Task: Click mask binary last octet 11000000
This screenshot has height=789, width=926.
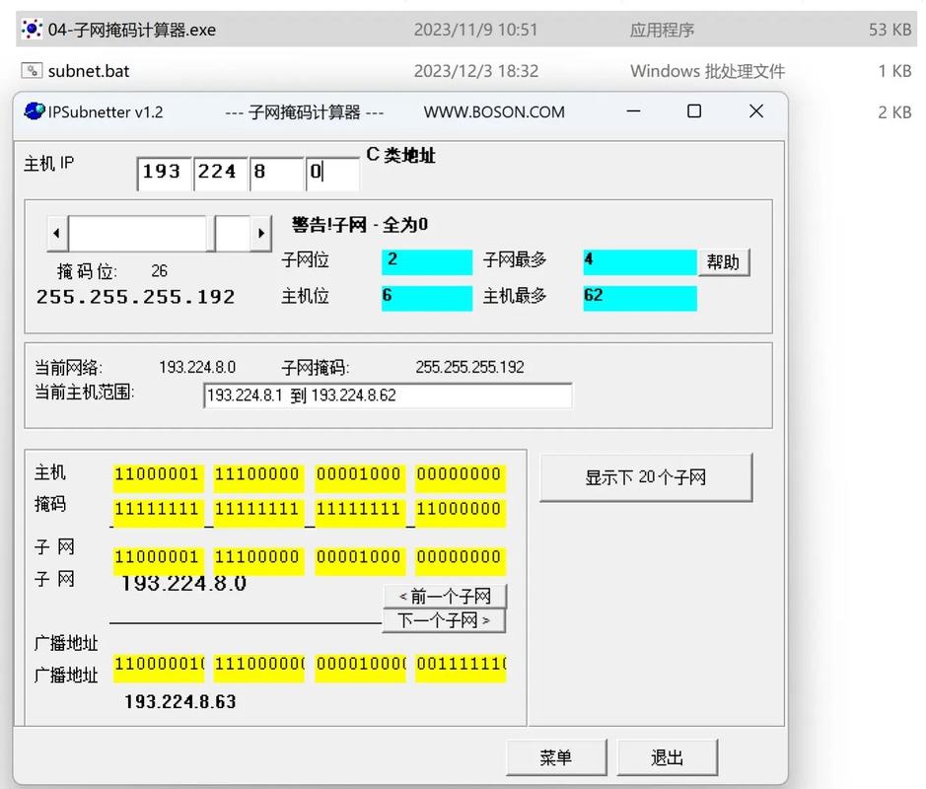Action: pos(461,512)
